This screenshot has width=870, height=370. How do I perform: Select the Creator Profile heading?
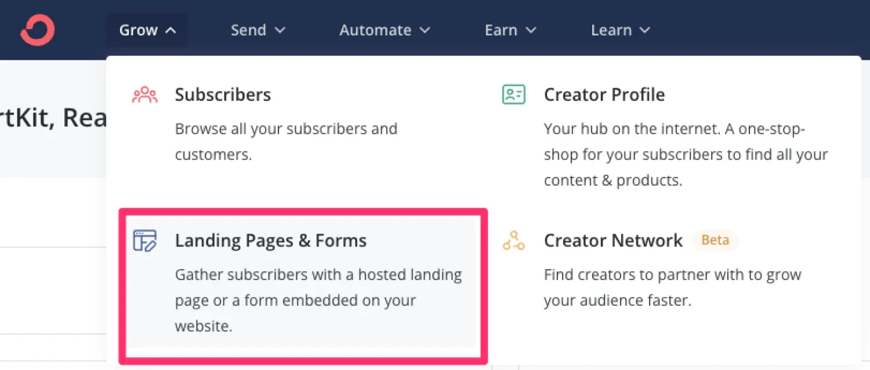604,95
